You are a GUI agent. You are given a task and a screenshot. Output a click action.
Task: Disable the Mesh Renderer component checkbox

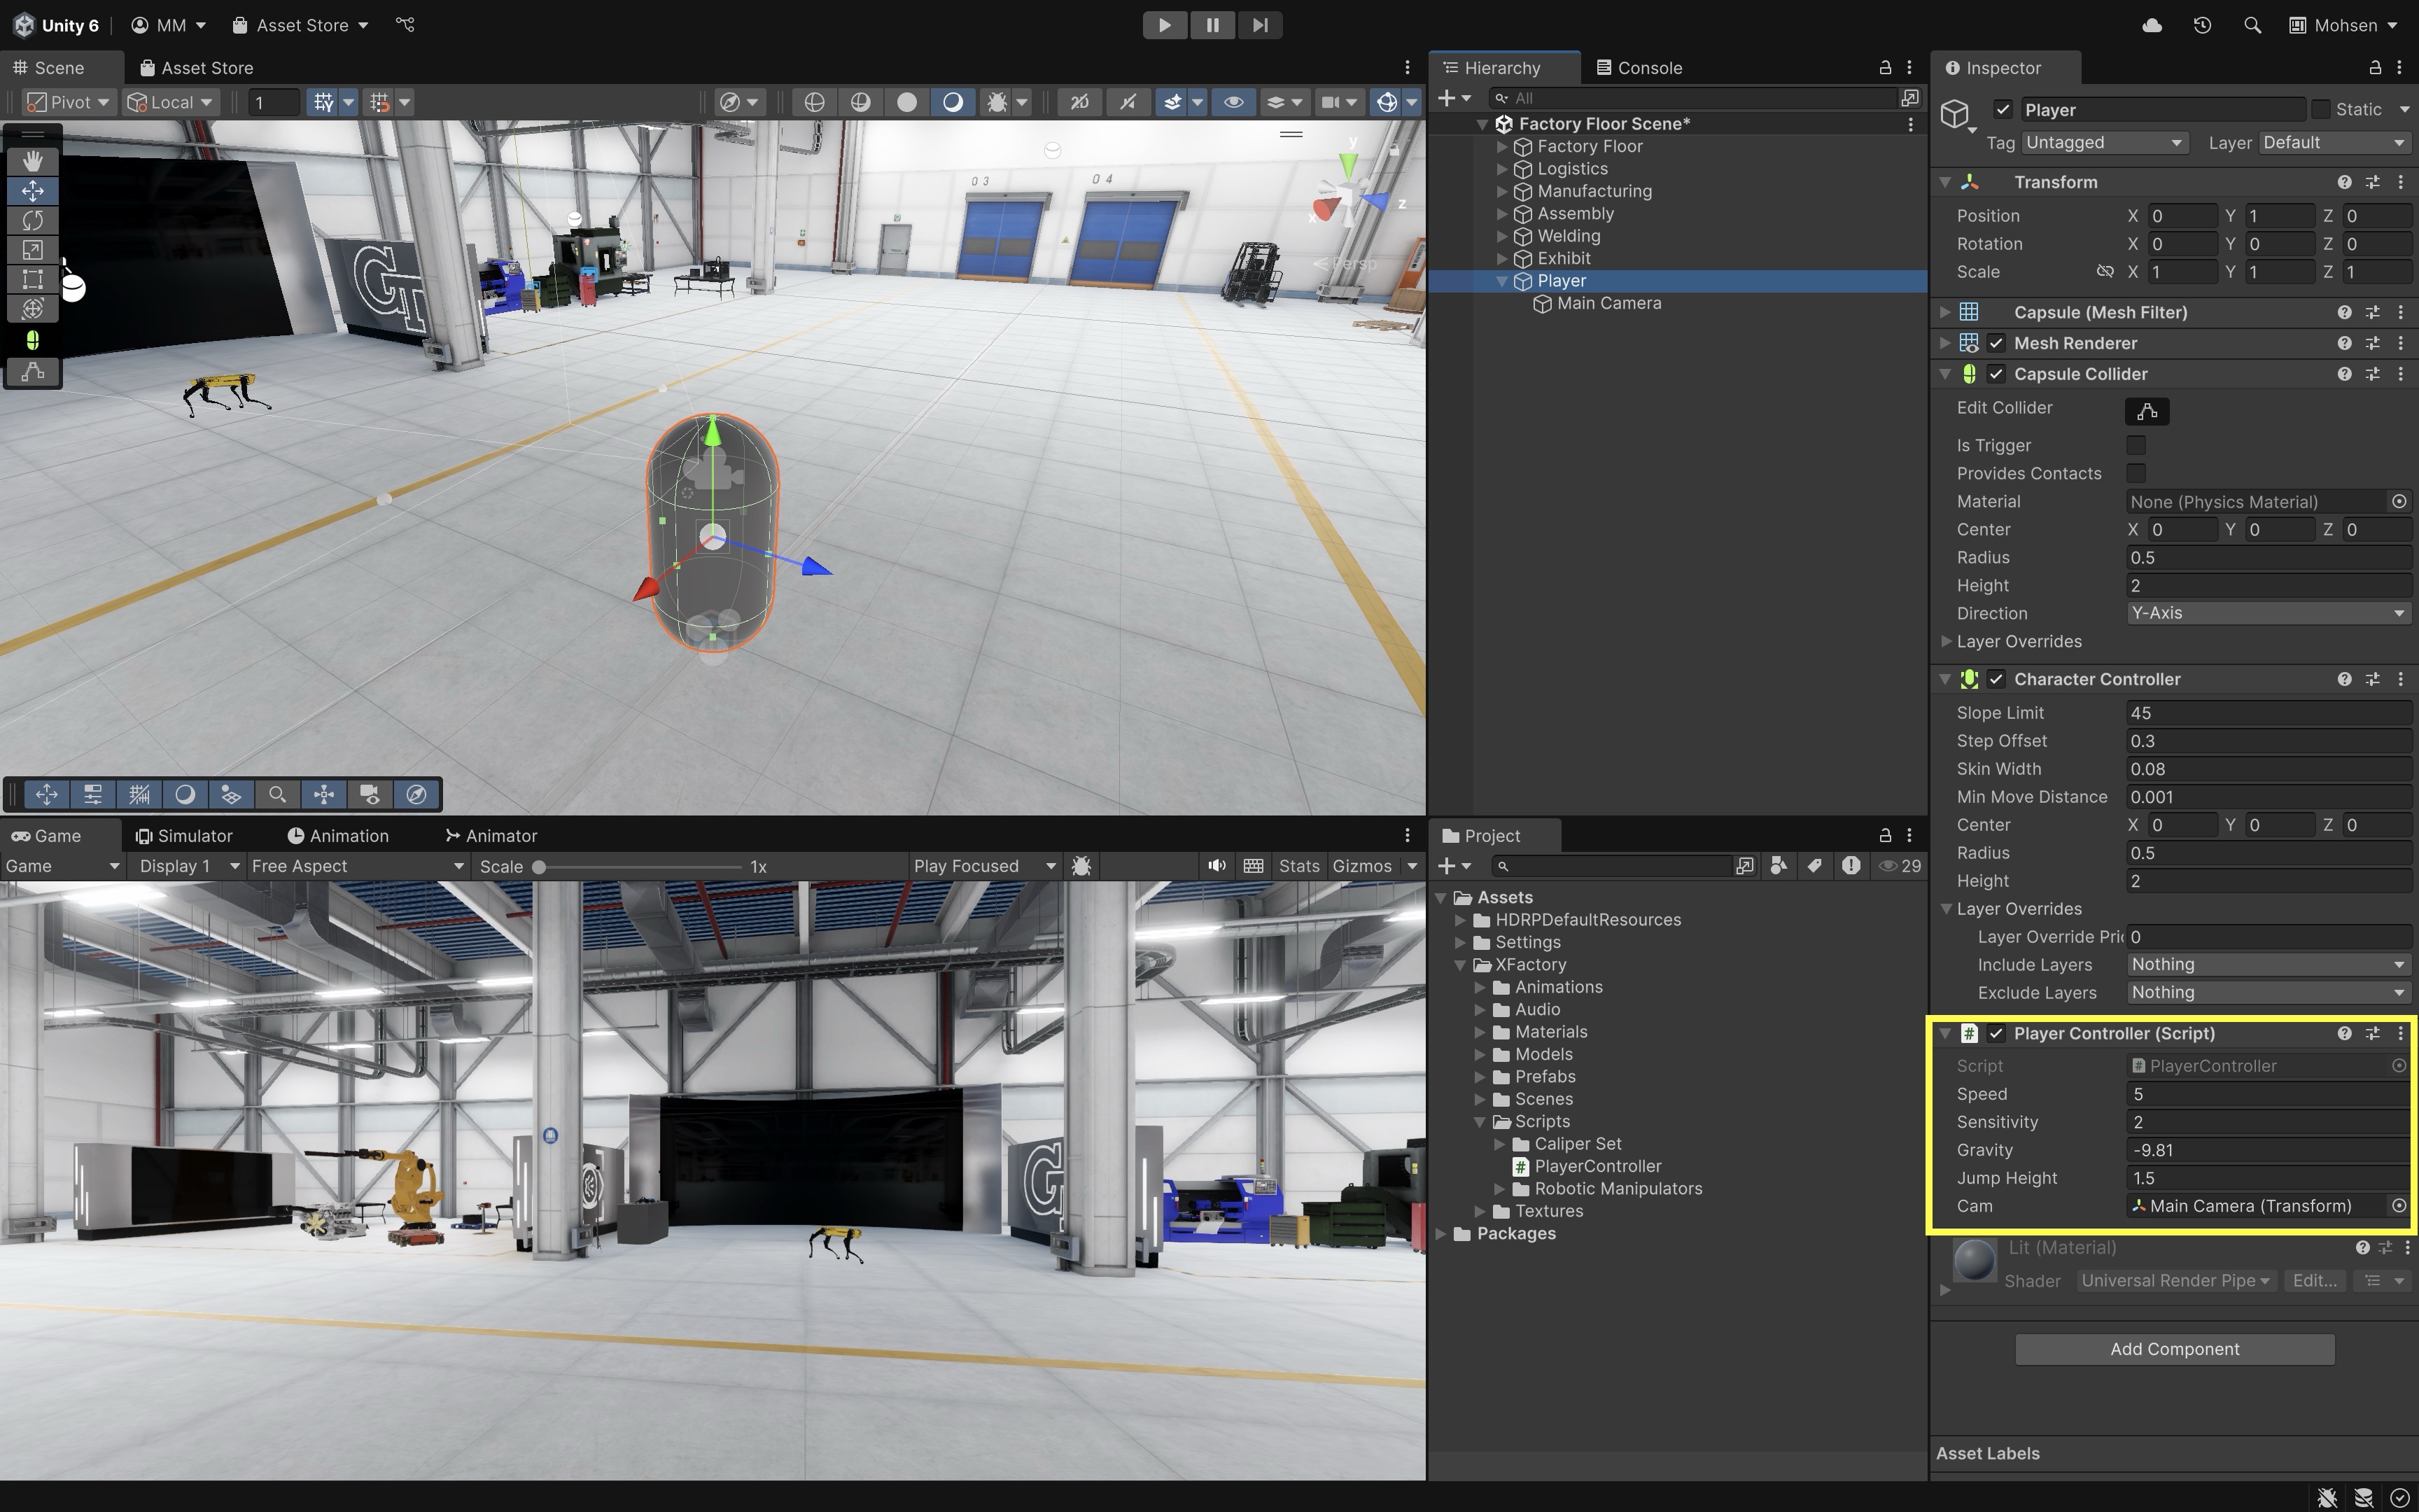click(x=1996, y=343)
